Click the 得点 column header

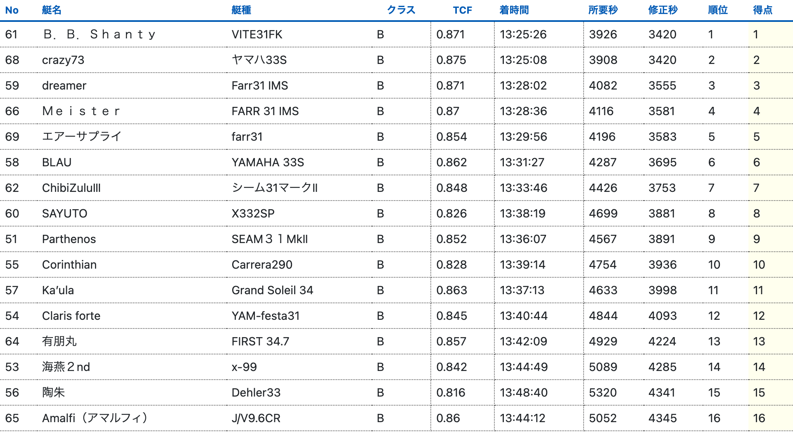pyautogui.click(x=763, y=10)
